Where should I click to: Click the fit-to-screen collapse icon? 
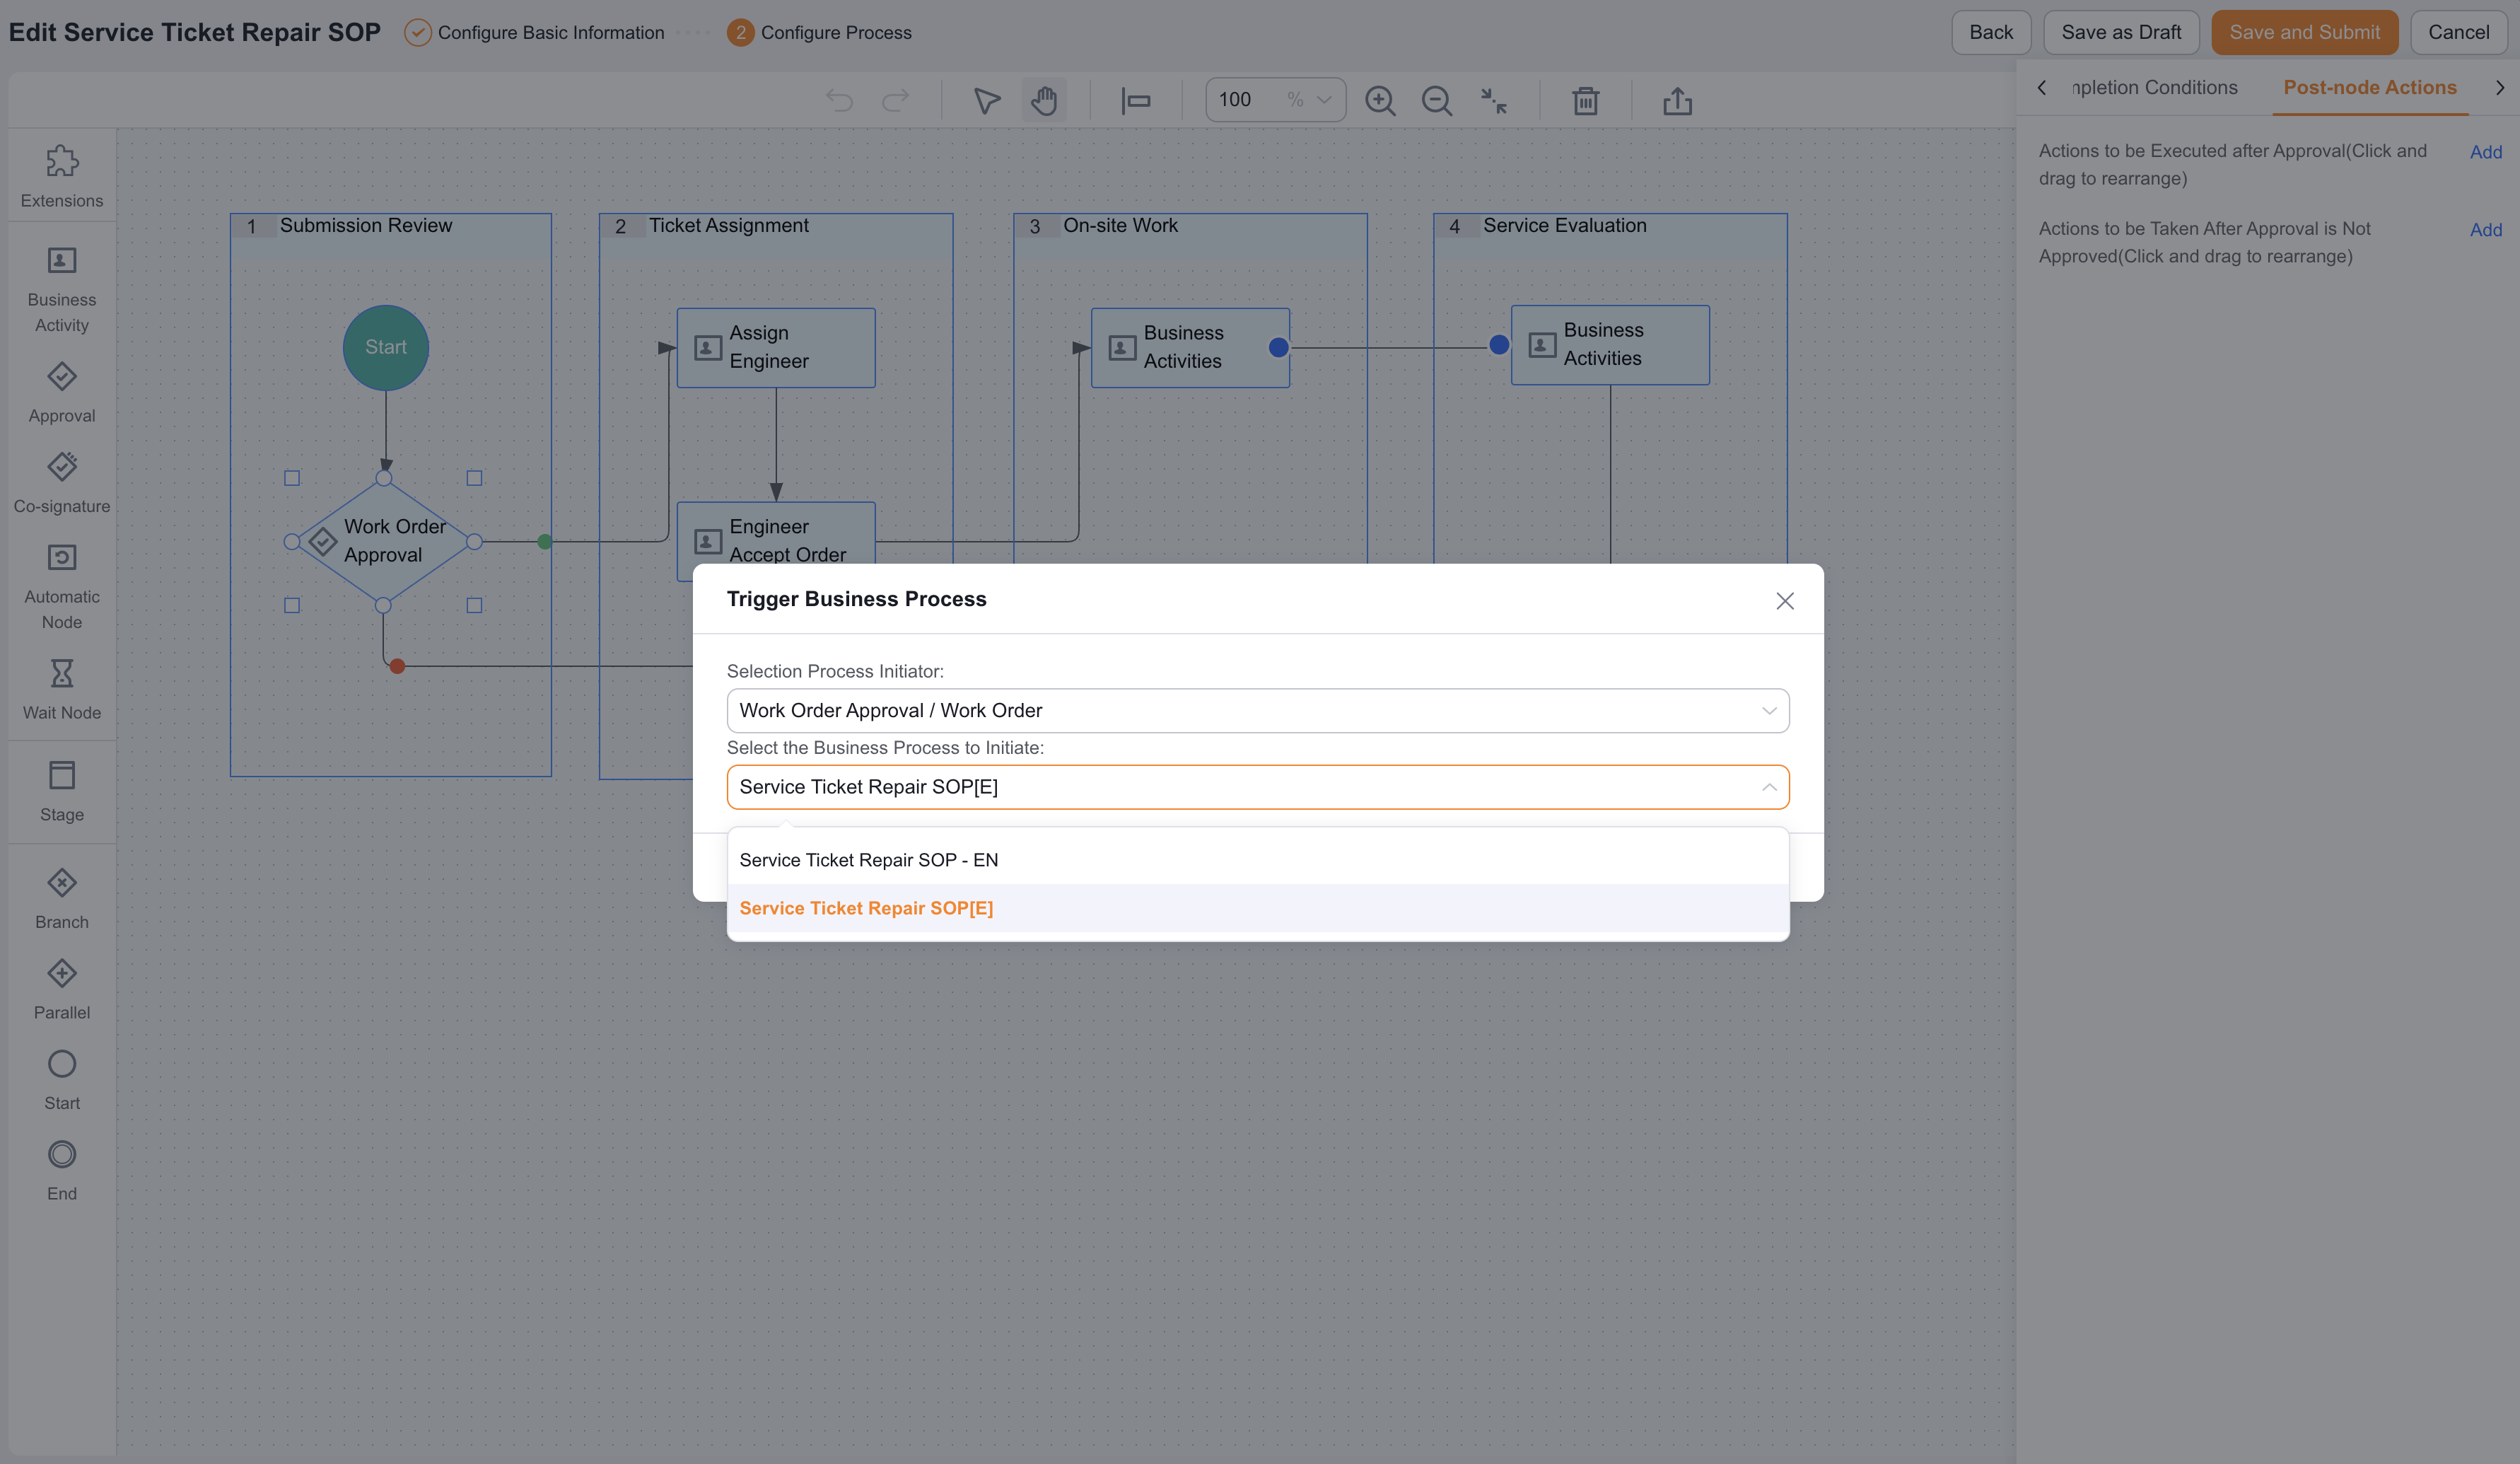(1494, 100)
